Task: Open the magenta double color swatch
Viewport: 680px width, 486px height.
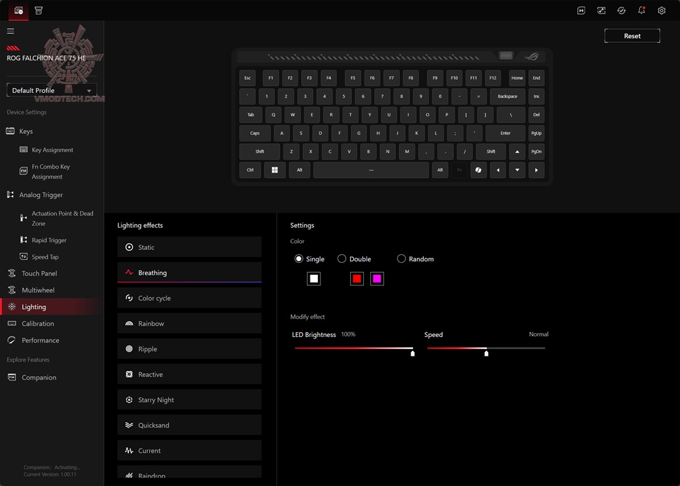Action: 377,279
